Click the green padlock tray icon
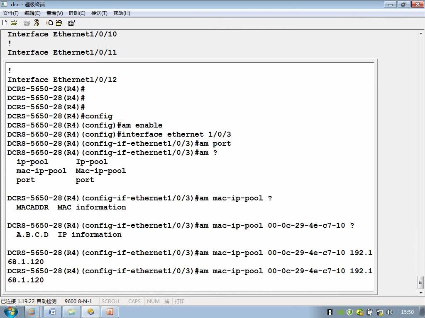The width and height of the screenshot is (425, 318). point(360,312)
